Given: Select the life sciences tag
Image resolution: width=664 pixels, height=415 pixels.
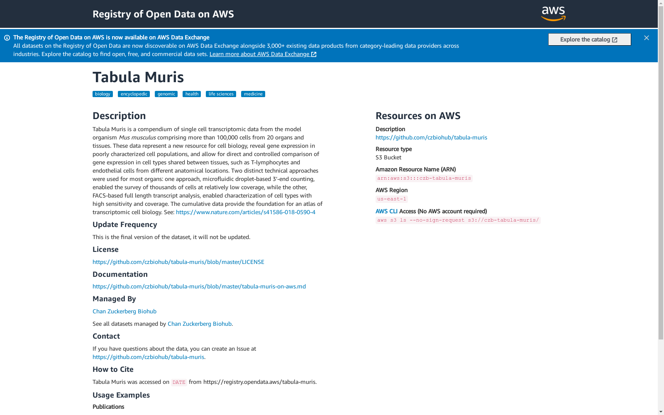Looking at the screenshot, I should click(221, 94).
